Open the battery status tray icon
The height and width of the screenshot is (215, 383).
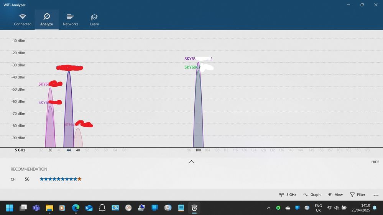click(344, 208)
